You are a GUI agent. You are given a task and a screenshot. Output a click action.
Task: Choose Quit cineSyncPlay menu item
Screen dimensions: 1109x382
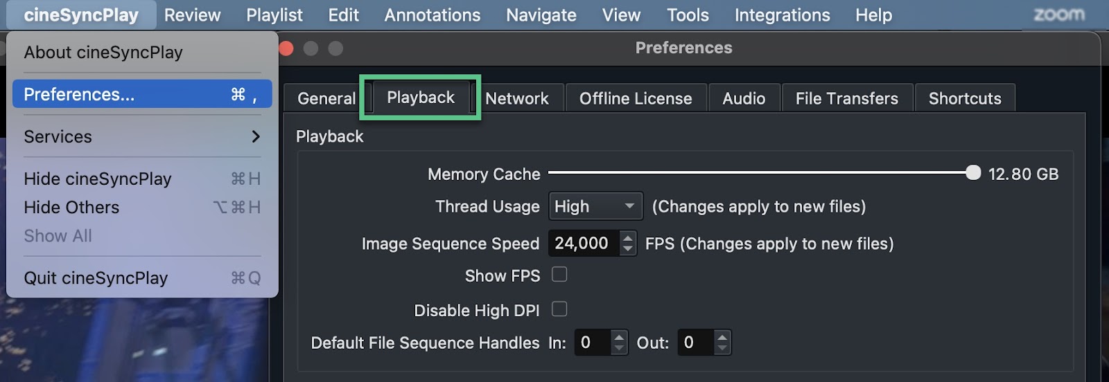tap(96, 278)
